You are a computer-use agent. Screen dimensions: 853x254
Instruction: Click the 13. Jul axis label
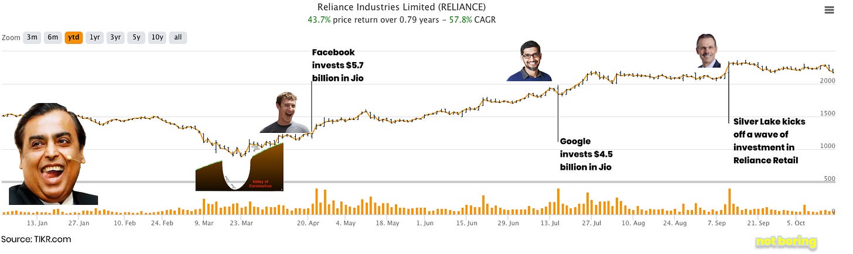point(551,223)
